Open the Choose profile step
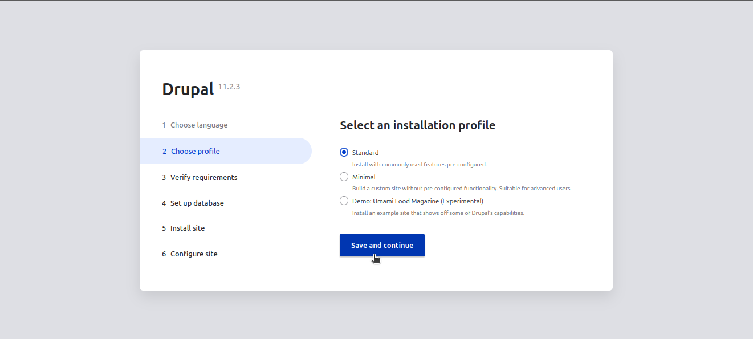The height and width of the screenshot is (339, 753). pos(195,151)
